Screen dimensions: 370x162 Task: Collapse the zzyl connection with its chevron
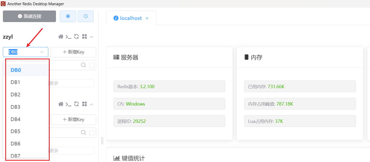click(92, 37)
